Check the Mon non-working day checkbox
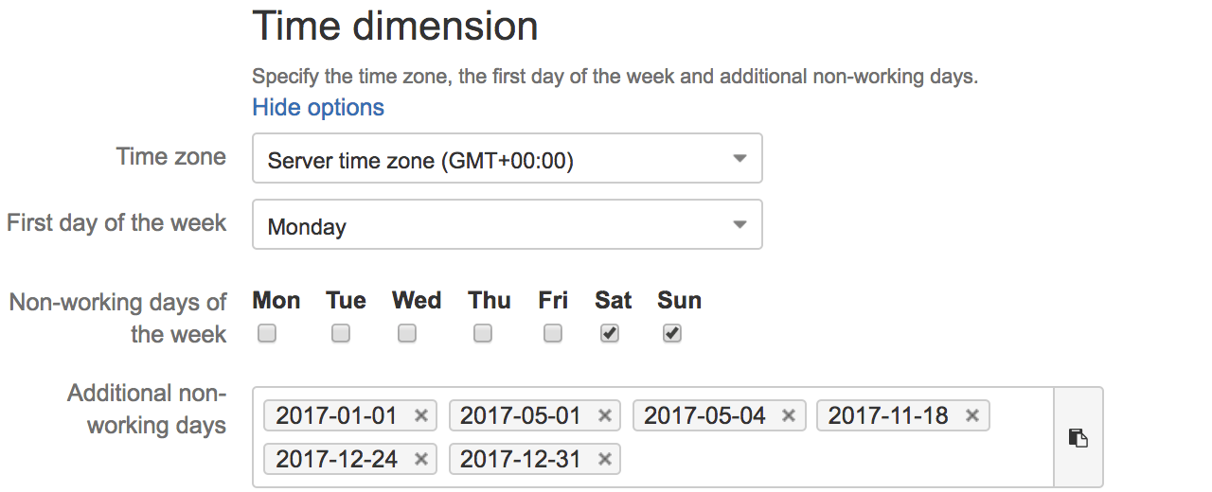Image resolution: width=1212 pixels, height=492 pixels. 267,333
